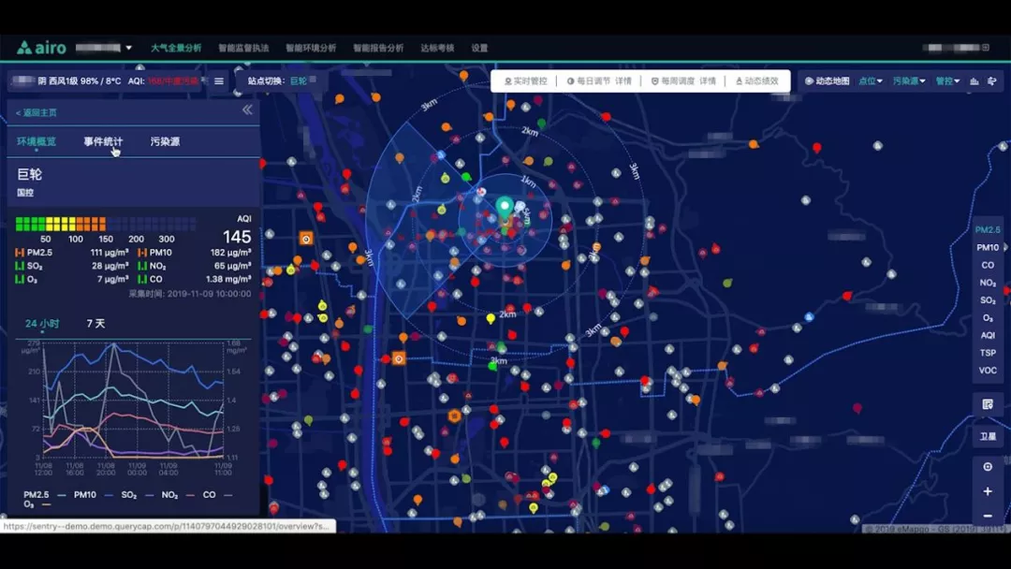Screen dimensions: 1011x569
Task: Open the 智能监督执法 menu
Action: [243, 48]
